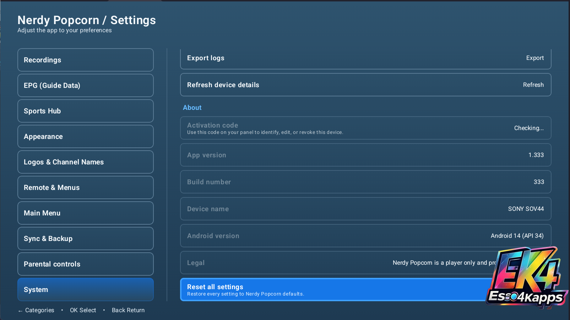Select the Build number row

(x=366, y=182)
